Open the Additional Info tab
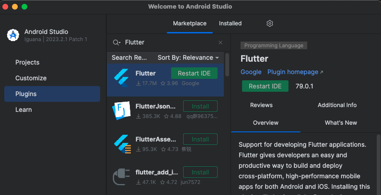This screenshot has height=195, width=381. coord(337,105)
